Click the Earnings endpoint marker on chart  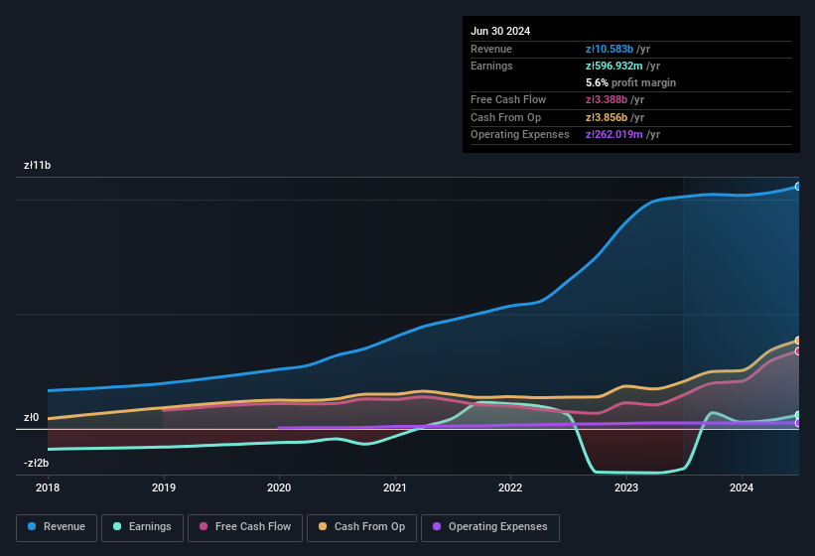[798, 415]
